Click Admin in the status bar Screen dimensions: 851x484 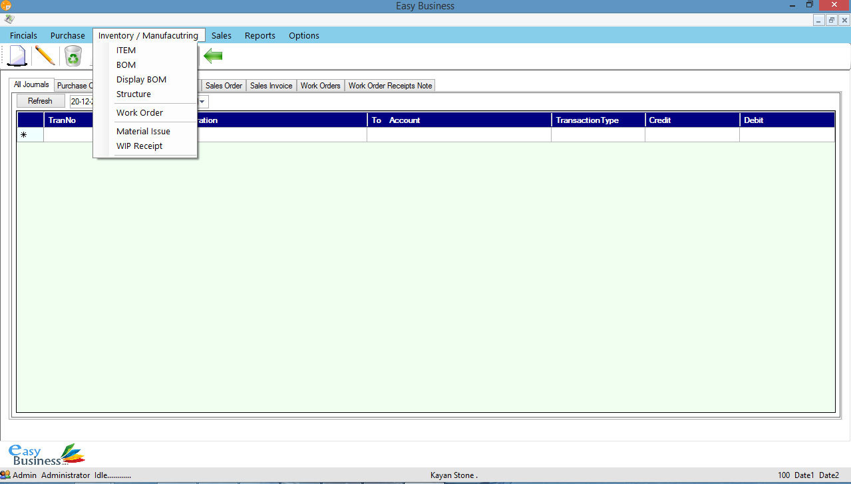25,475
